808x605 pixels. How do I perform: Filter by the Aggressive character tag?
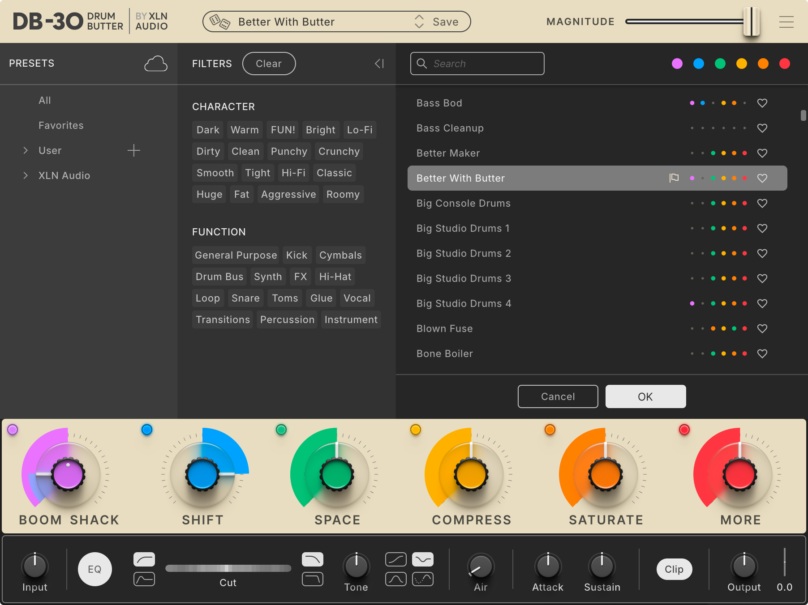pos(288,194)
